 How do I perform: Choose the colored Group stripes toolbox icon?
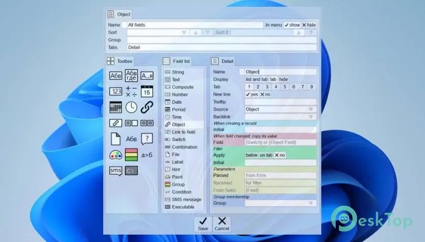[x=131, y=155]
